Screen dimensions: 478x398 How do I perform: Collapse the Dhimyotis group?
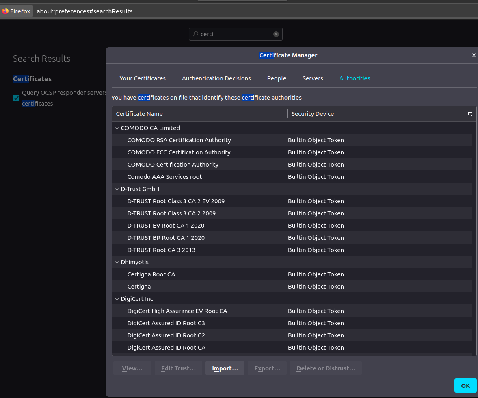117,262
